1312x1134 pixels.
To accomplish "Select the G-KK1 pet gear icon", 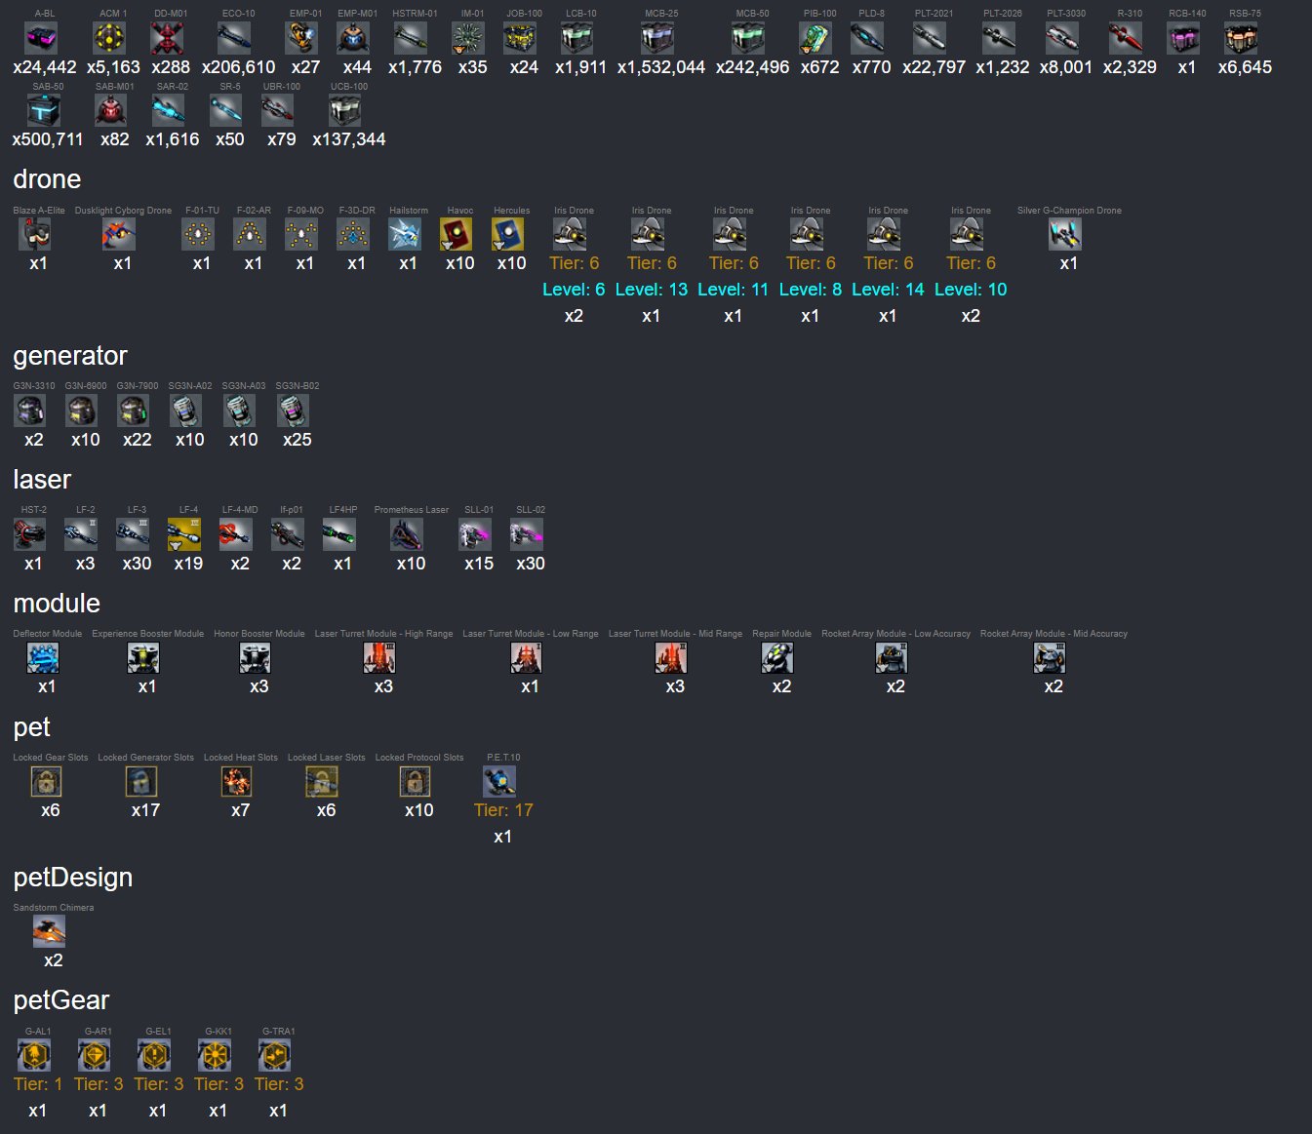I will click(x=215, y=1056).
